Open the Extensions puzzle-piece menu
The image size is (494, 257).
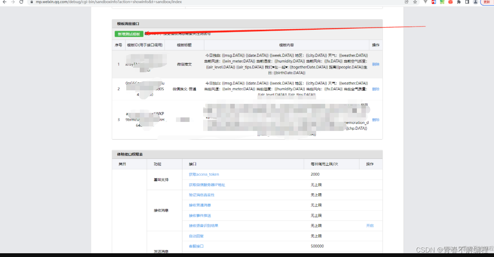click(x=459, y=2)
